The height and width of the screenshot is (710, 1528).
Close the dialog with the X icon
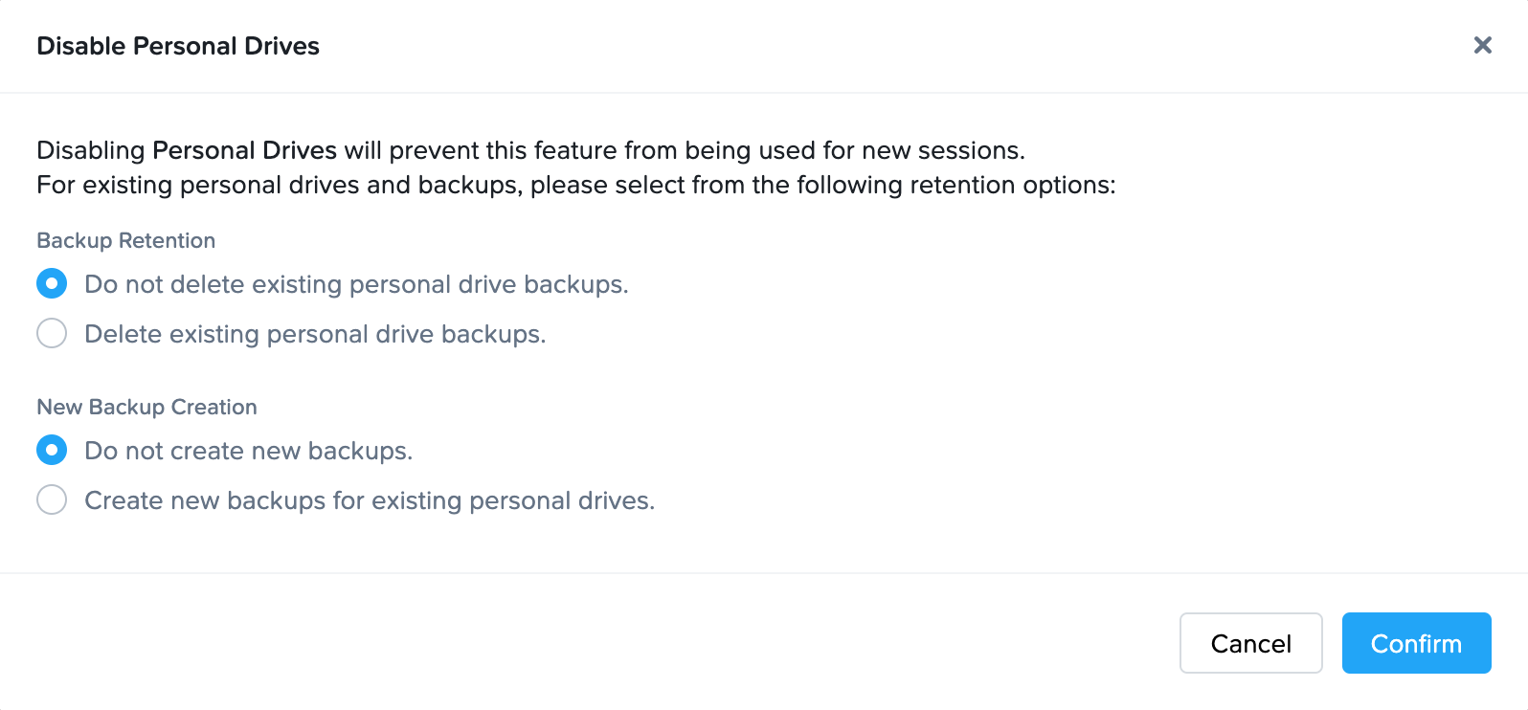tap(1483, 45)
